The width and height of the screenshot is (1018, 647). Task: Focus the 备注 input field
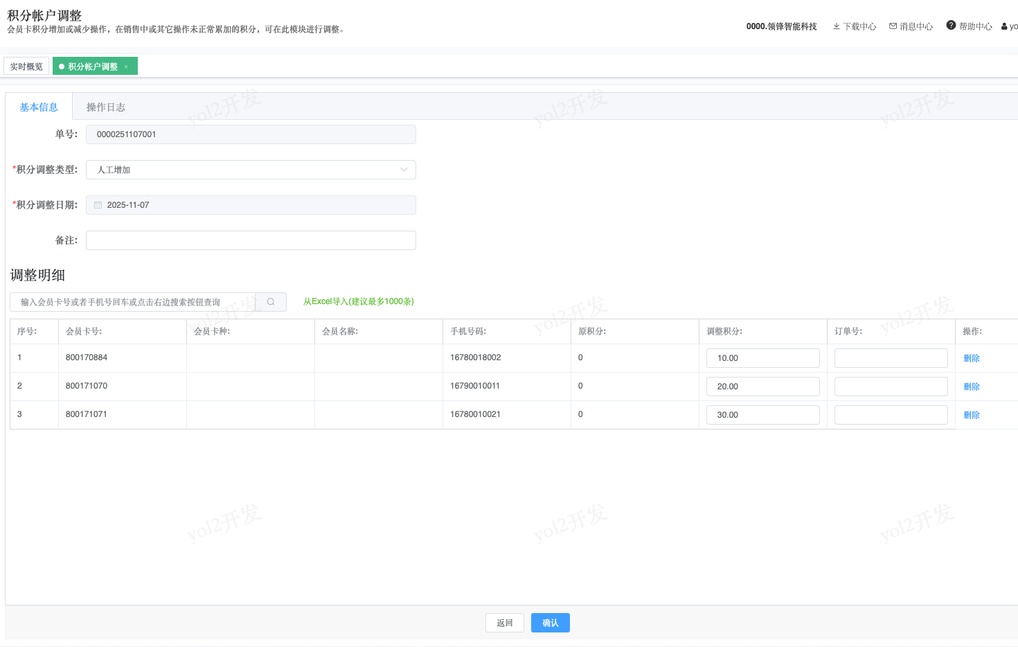coord(251,240)
